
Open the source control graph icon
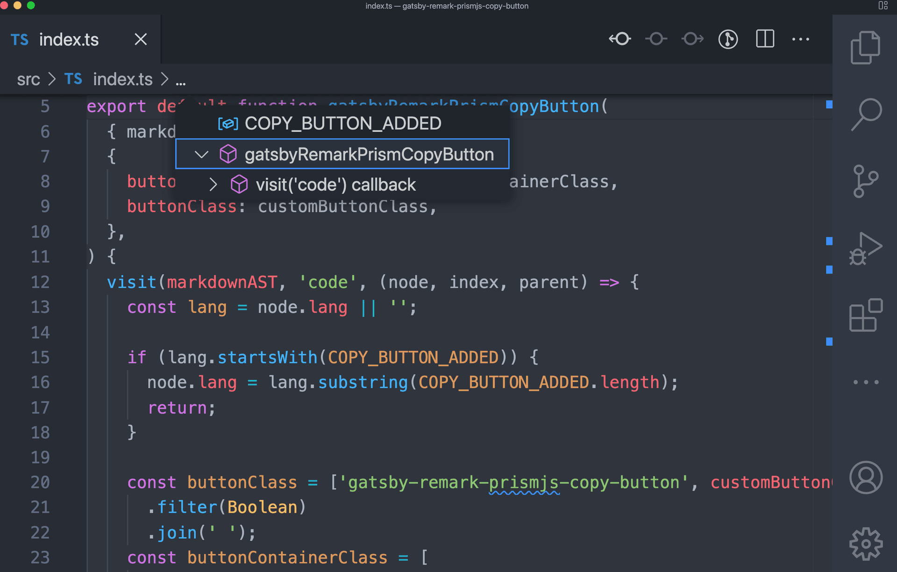click(728, 39)
